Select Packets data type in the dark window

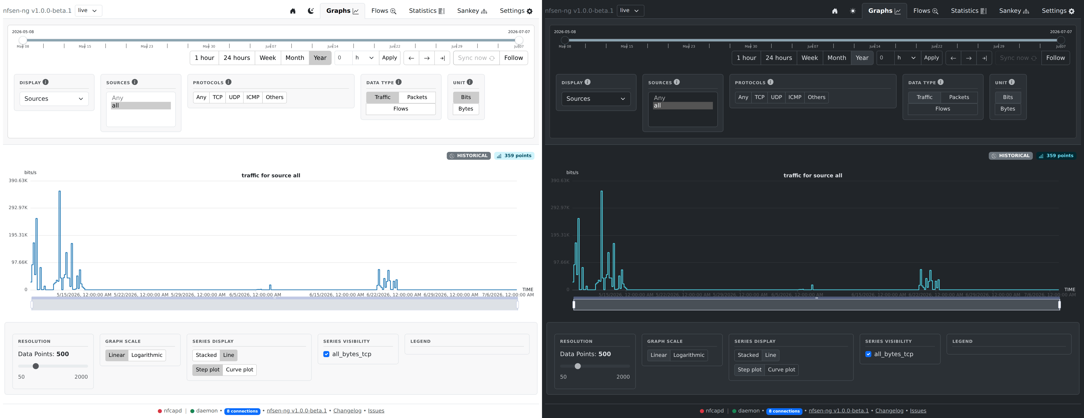(x=959, y=97)
